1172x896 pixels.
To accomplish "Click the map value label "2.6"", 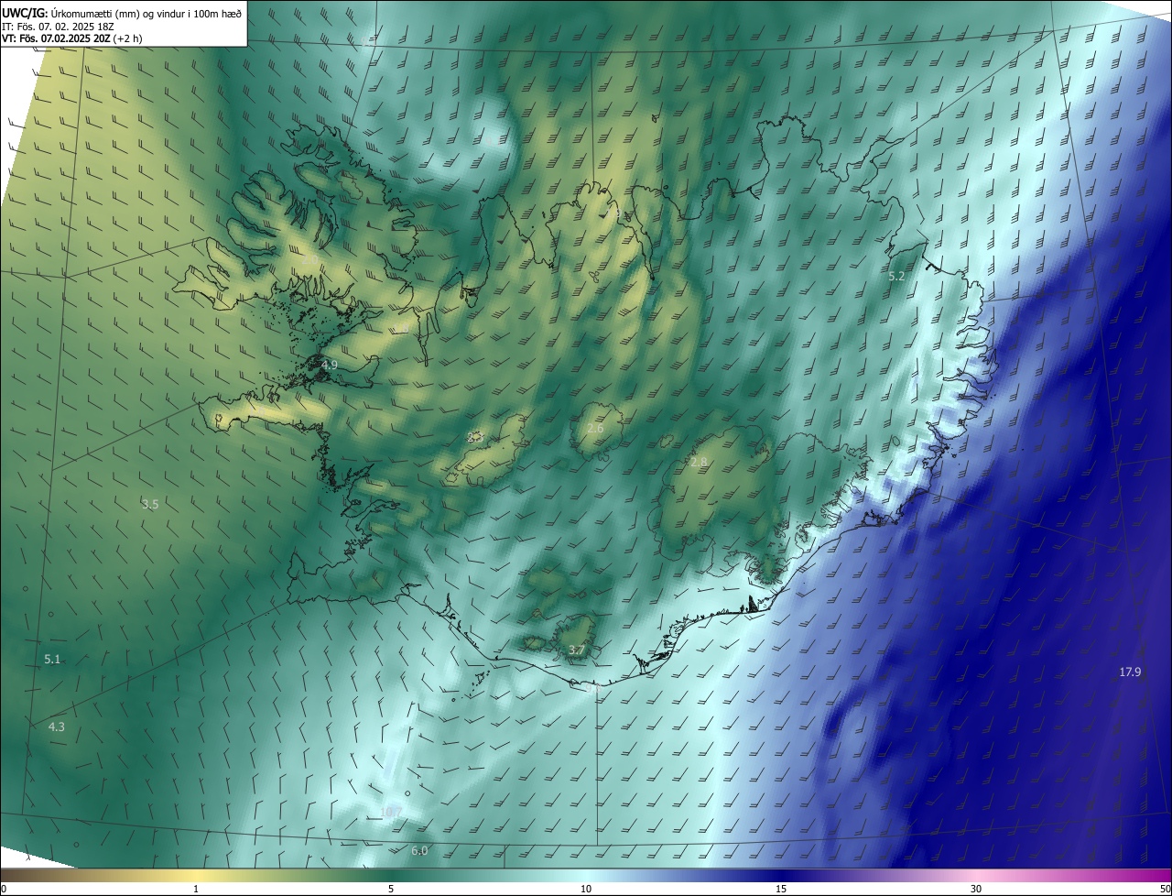I will 595,429.
